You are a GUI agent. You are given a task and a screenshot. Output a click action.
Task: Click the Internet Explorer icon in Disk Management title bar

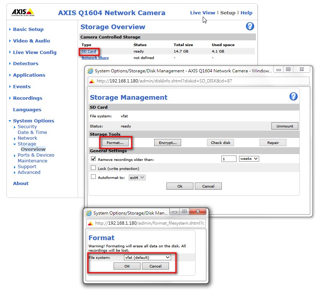pos(90,71)
